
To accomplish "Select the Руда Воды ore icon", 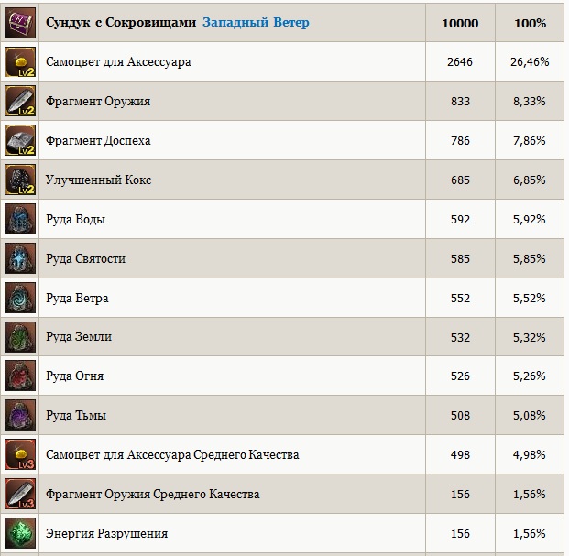I will pyautogui.click(x=20, y=219).
